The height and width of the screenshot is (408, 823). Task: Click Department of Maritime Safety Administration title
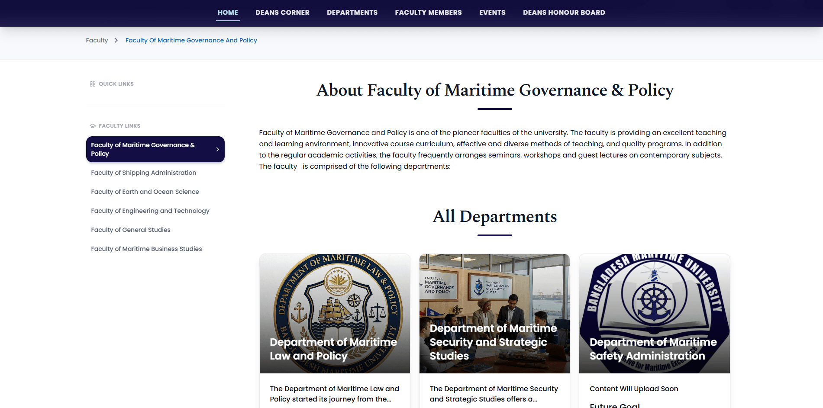pyautogui.click(x=653, y=349)
